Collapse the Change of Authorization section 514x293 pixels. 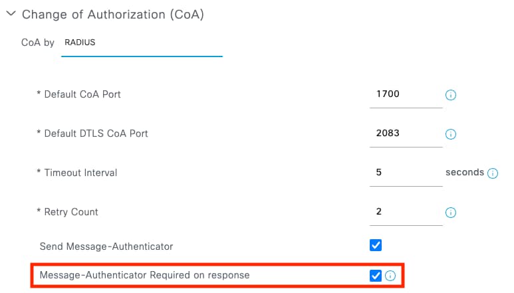(x=11, y=14)
